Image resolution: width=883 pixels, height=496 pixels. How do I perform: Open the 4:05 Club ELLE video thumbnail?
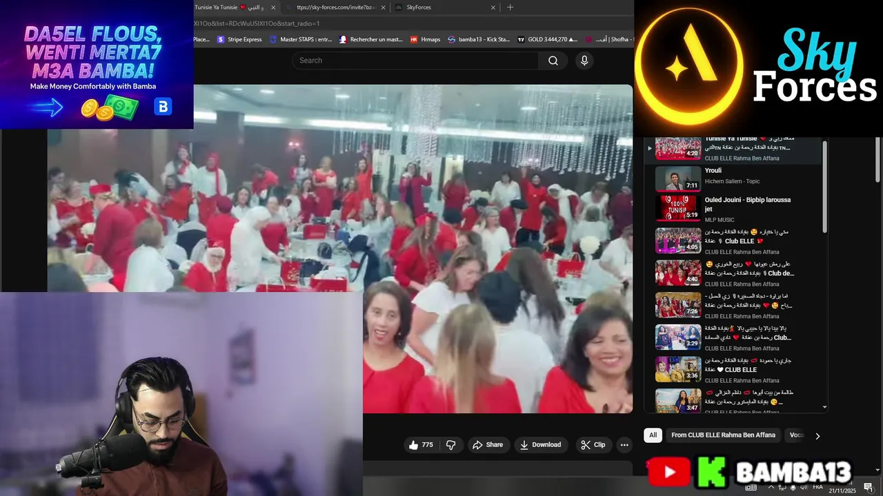(678, 240)
